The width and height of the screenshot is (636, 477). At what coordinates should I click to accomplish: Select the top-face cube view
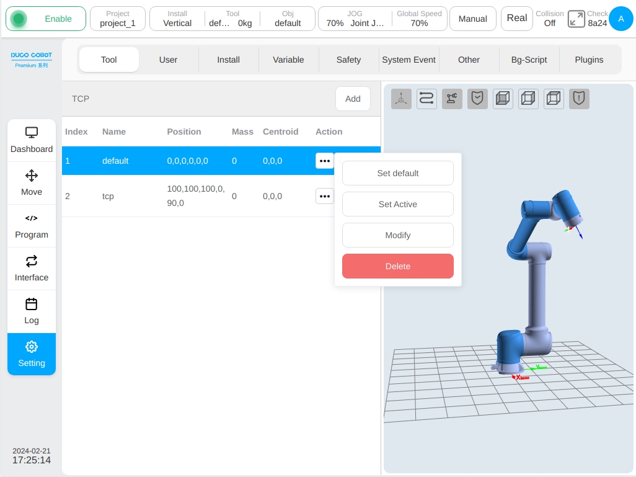[554, 99]
